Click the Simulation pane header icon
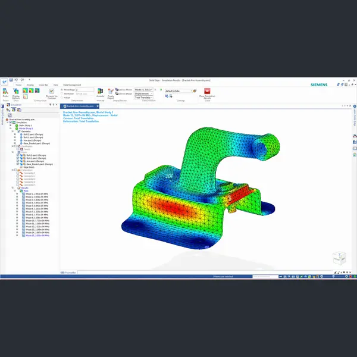The height and width of the screenshot is (357, 357). tap(8, 105)
